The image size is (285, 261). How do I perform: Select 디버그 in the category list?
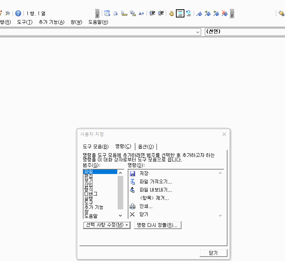coord(100,194)
